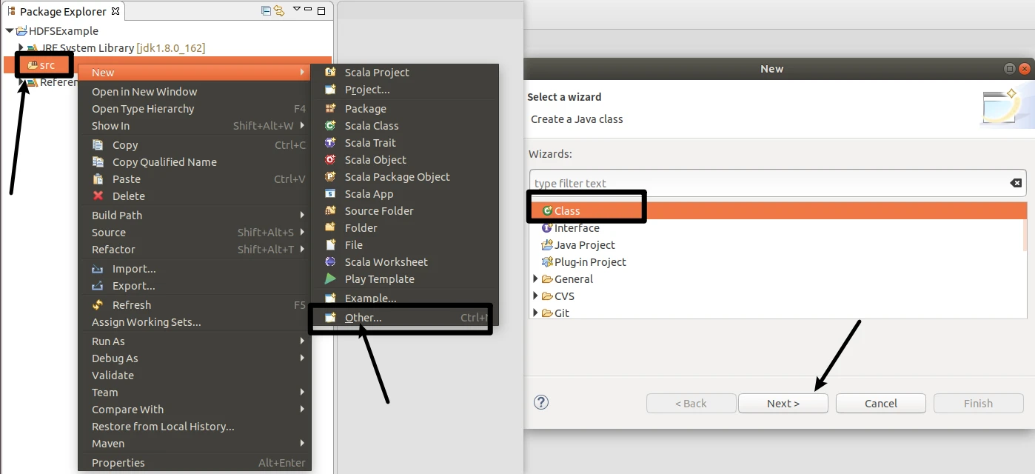Click the red Delete icon in context menu
The image size is (1035, 474).
[x=98, y=196]
